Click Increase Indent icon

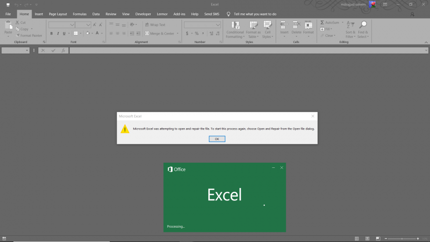click(138, 33)
